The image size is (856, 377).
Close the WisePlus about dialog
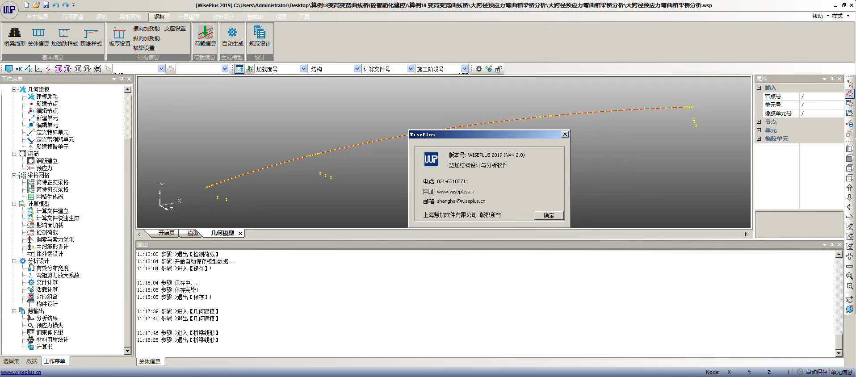coord(565,134)
